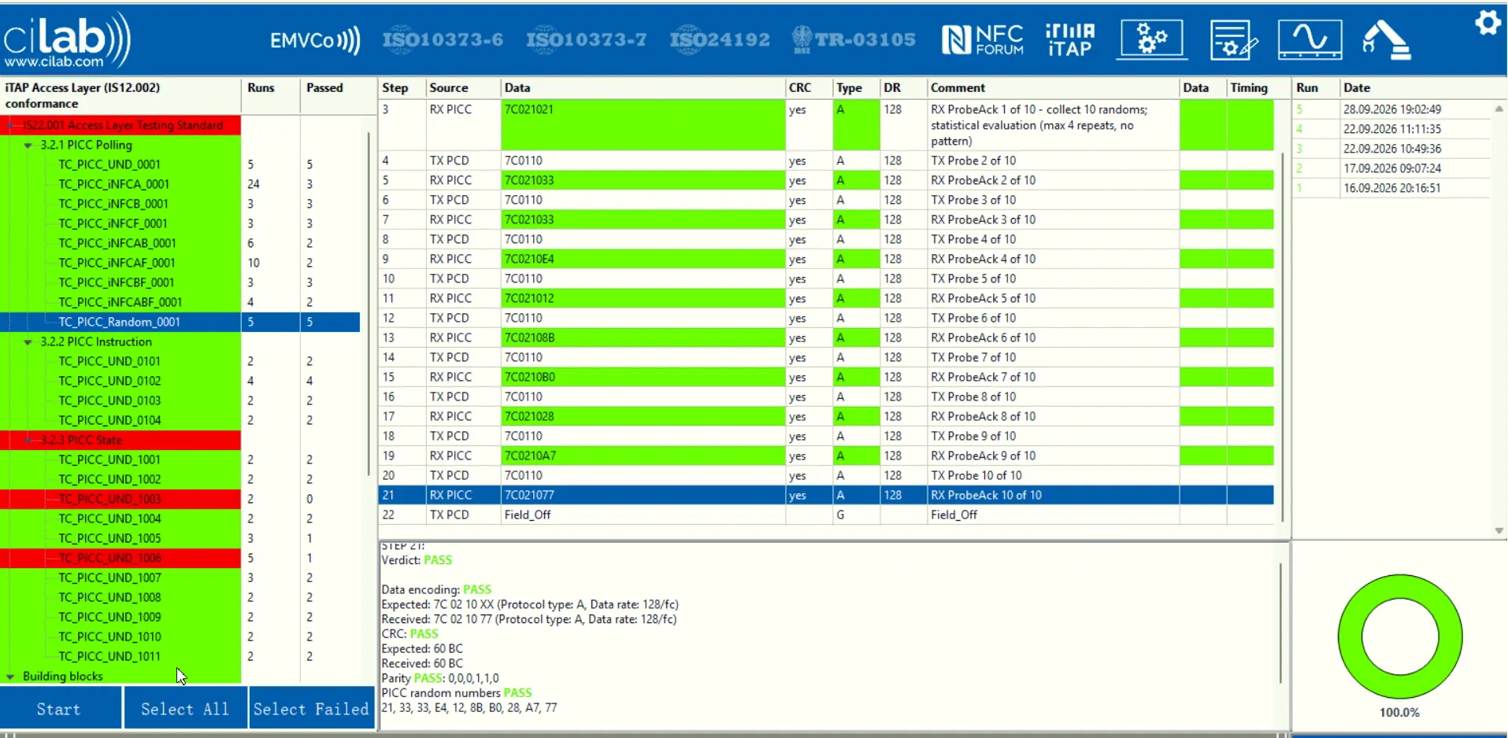Open the test settings editor icon

tap(1232, 39)
